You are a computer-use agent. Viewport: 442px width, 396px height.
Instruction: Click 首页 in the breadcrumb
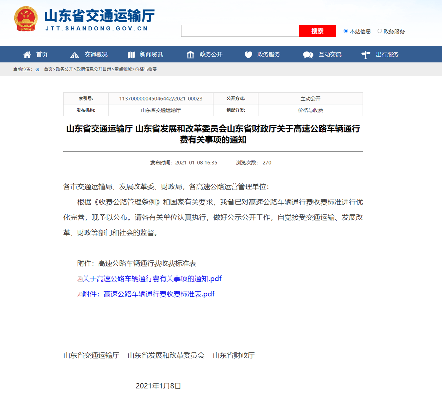click(x=48, y=69)
